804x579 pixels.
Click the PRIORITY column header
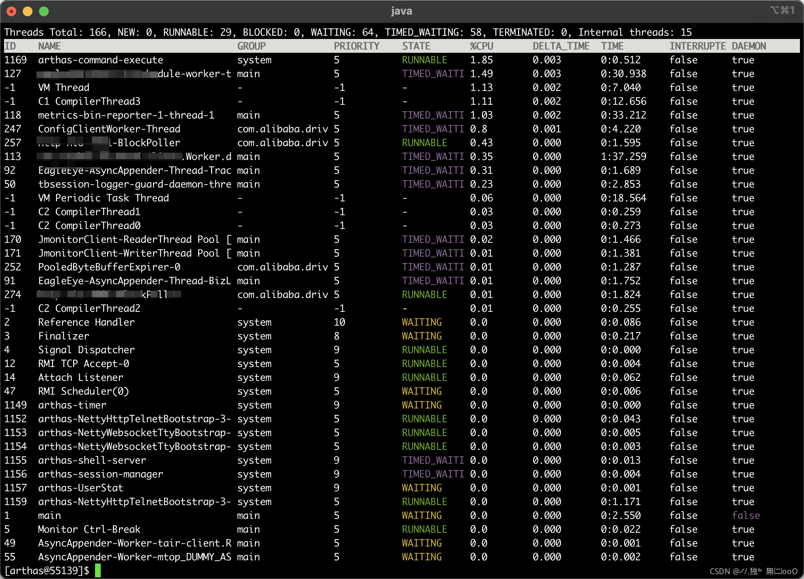(x=357, y=46)
